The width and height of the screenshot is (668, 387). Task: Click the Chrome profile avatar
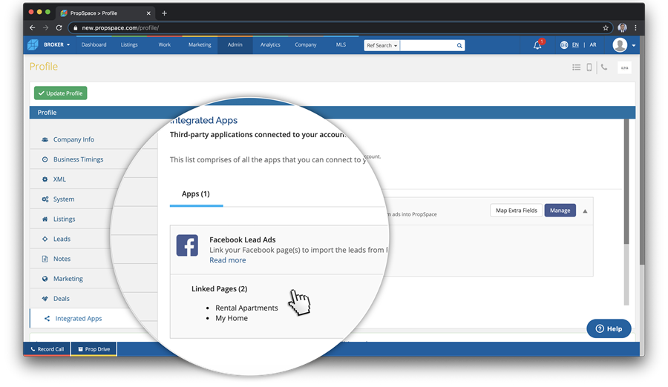pos(623,27)
